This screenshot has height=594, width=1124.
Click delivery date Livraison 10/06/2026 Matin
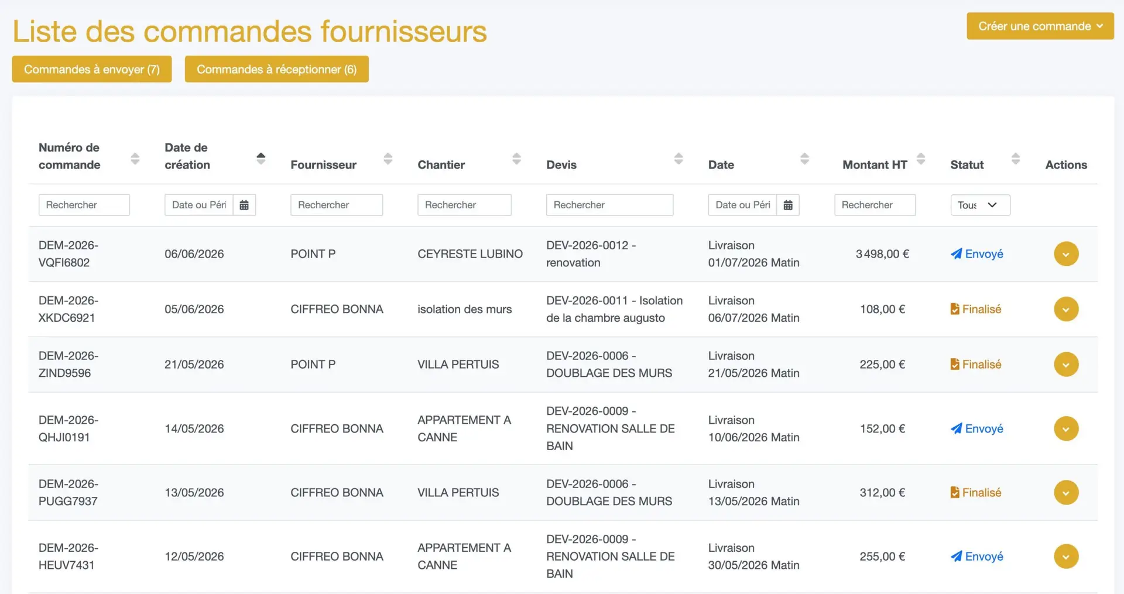pyautogui.click(x=754, y=428)
